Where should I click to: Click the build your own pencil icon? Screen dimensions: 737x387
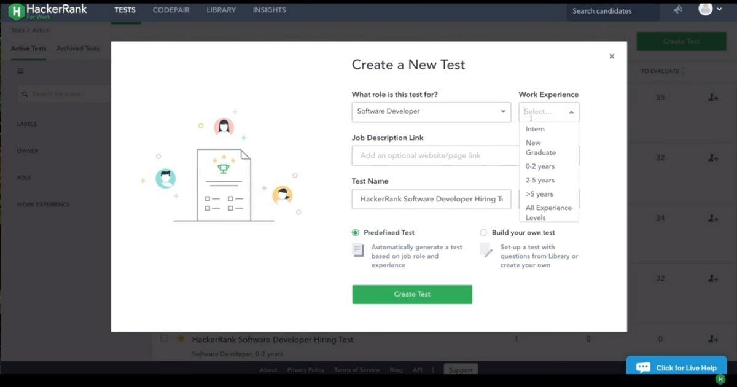coord(486,250)
